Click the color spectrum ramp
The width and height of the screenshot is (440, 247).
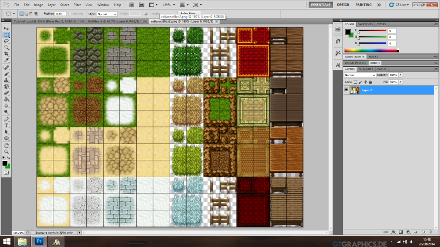pos(372,51)
